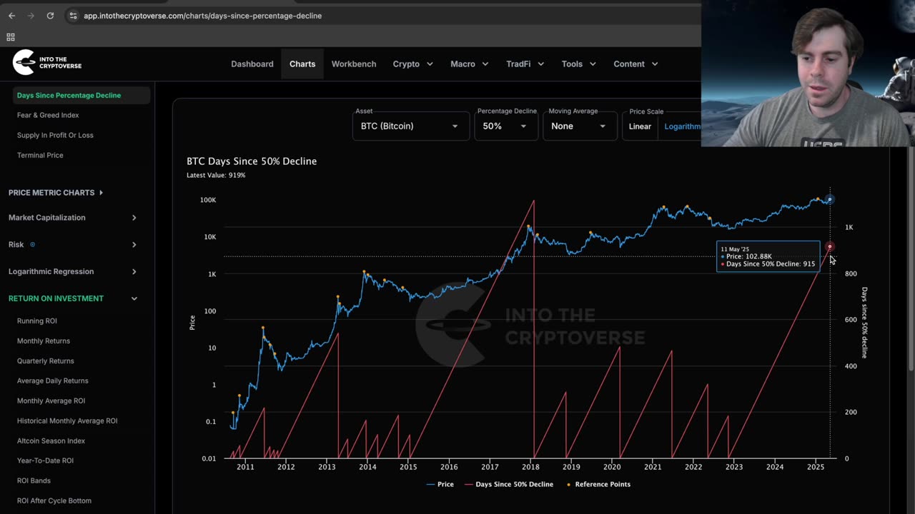Open Terminal Price chart
The height and width of the screenshot is (514, 915).
point(40,155)
